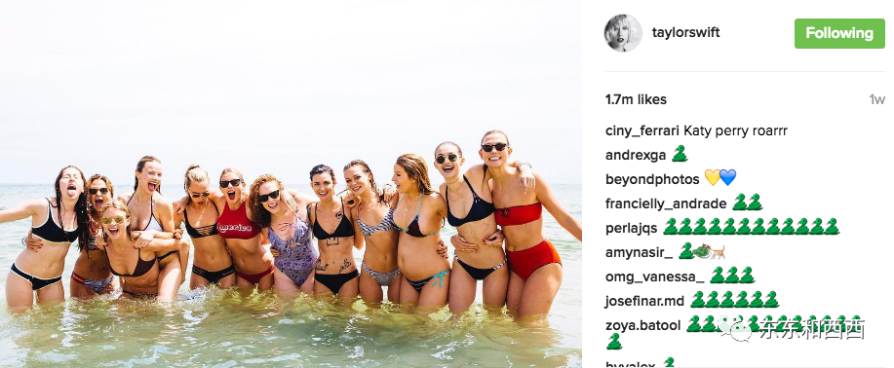894x368 pixels.
Task: View the 1.7m likes count
Action: tap(636, 99)
